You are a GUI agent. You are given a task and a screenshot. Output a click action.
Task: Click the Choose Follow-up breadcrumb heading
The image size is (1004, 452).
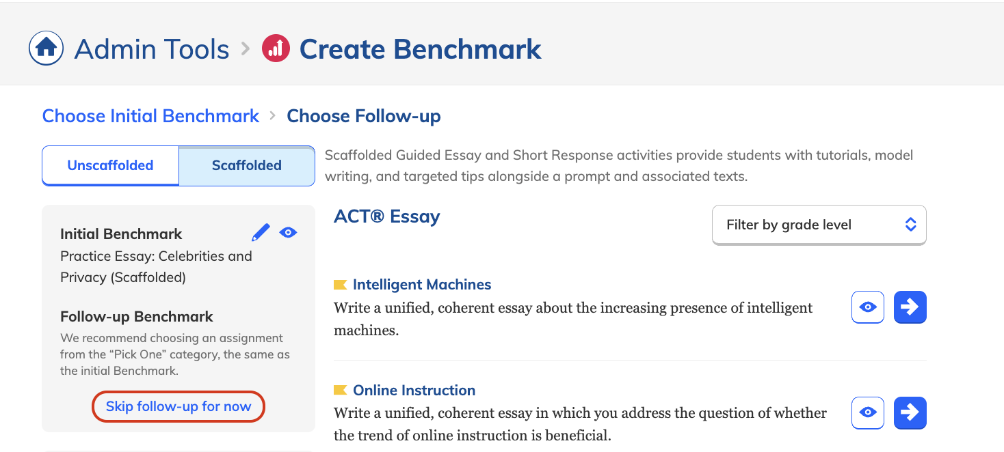coord(364,116)
